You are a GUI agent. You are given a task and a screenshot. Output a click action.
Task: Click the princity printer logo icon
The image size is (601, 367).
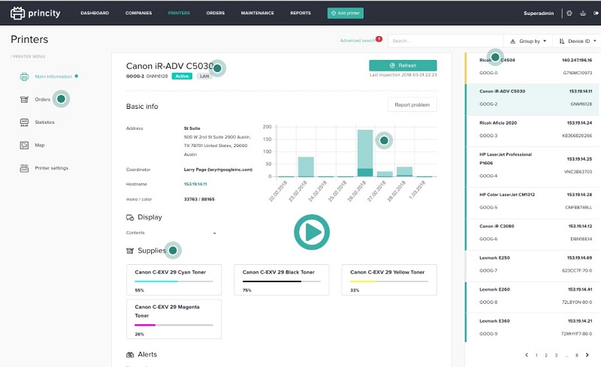click(17, 13)
